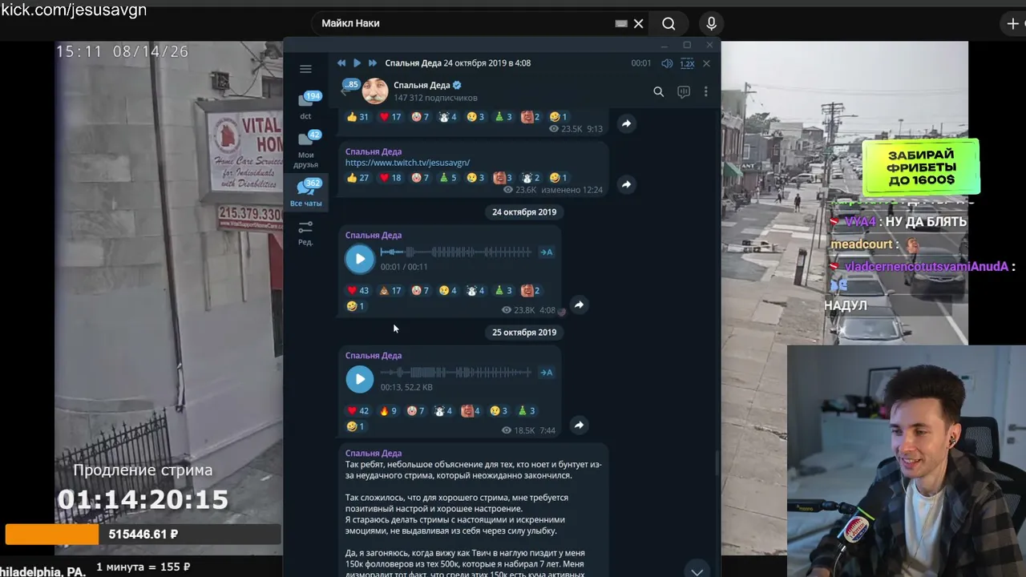Click the Майкл Наки browser search field
The height and width of the screenshot is (577, 1026).
pos(465,23)
